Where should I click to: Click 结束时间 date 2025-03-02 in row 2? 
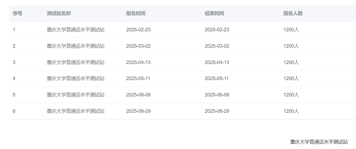click(217, 46)
